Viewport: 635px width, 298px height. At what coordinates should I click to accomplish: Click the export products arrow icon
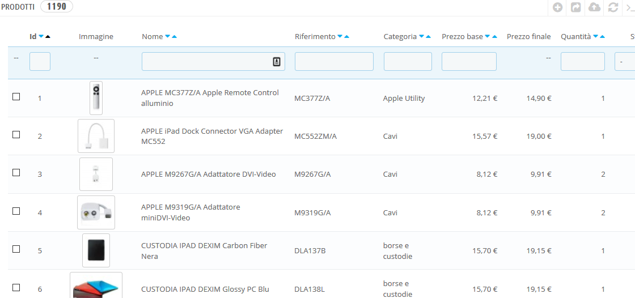(576, 7)
